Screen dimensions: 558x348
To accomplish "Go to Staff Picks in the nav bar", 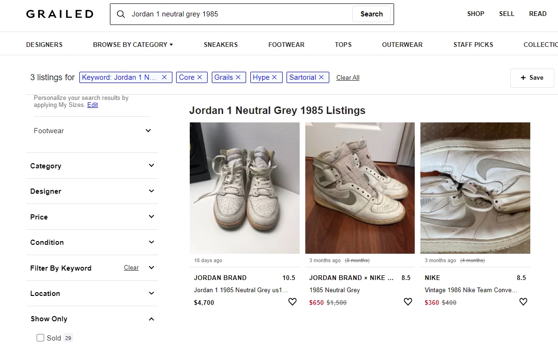I will (473, 45).
